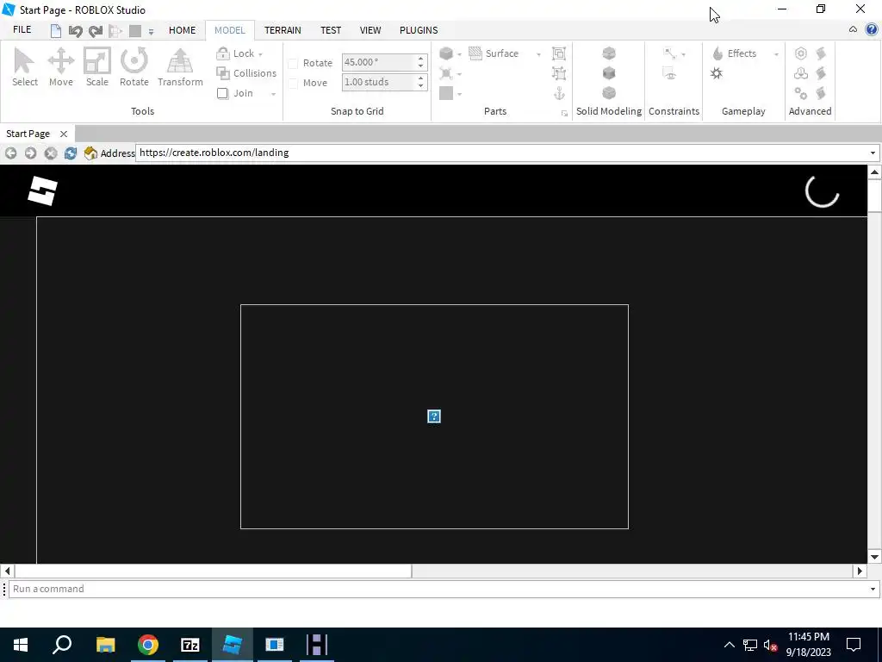This screenshot has height=662, width=882.
Task: Select the Create constraint icon
Action: (670, 53)
